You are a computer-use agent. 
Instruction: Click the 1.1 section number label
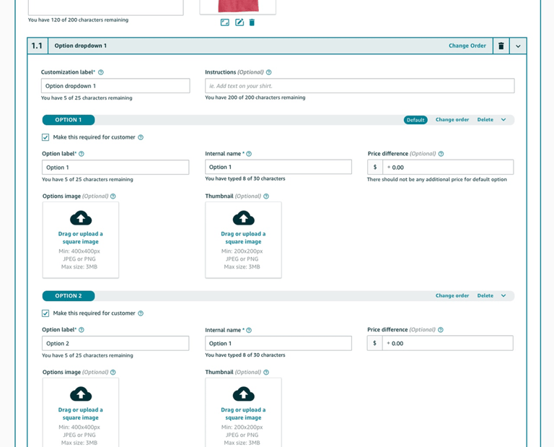[x=37, y=46]
